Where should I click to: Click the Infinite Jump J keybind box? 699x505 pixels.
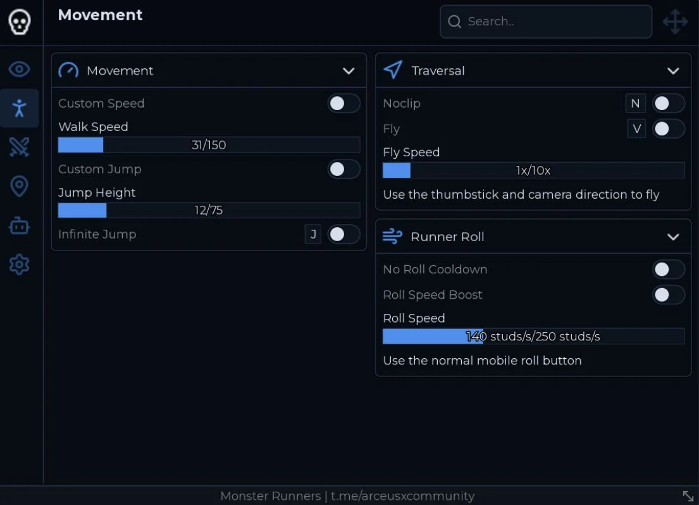(x=313, y=234)
